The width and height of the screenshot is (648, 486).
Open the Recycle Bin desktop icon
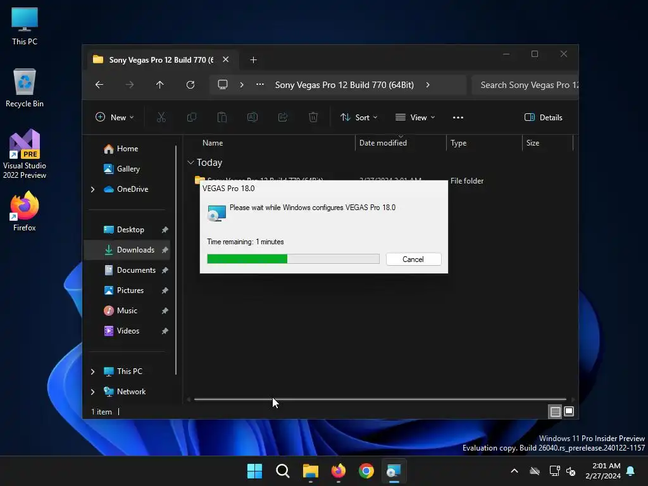click(25, 88)
